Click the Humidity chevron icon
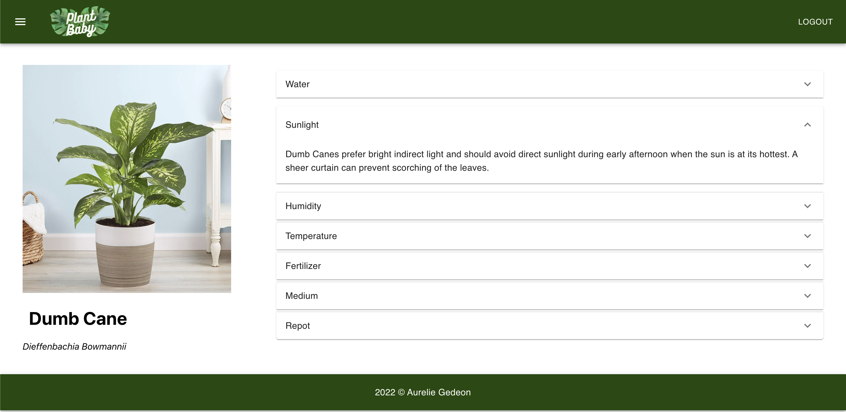 (807, 206)
